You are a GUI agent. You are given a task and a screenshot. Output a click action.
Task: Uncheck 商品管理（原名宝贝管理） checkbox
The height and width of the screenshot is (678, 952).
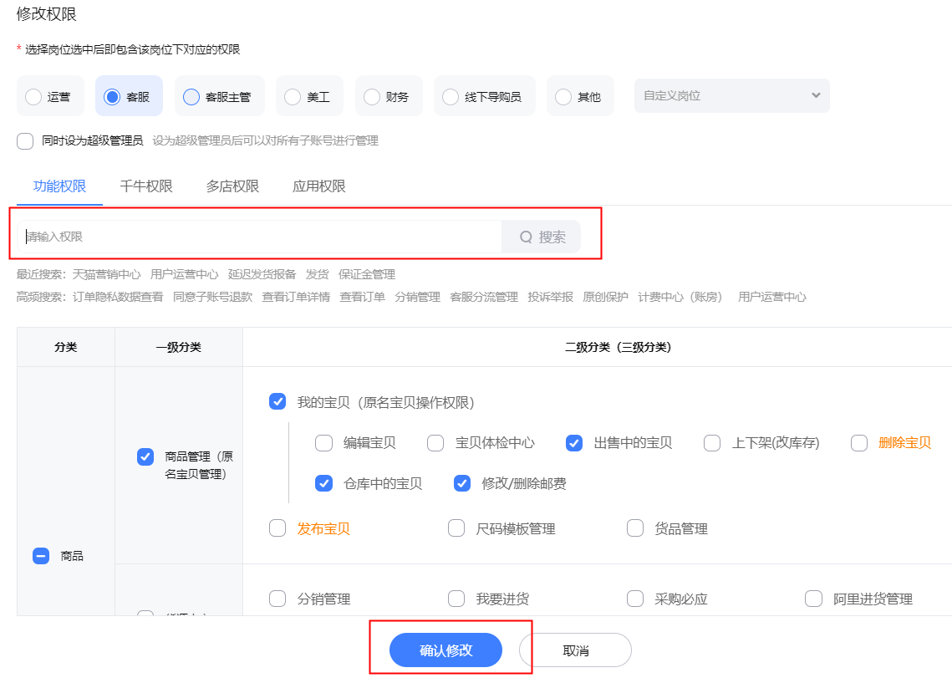[145, 456]
